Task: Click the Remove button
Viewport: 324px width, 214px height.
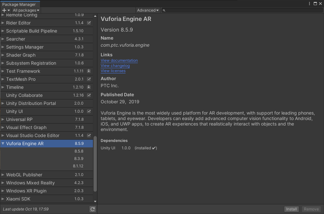Action: click(311, 209)
